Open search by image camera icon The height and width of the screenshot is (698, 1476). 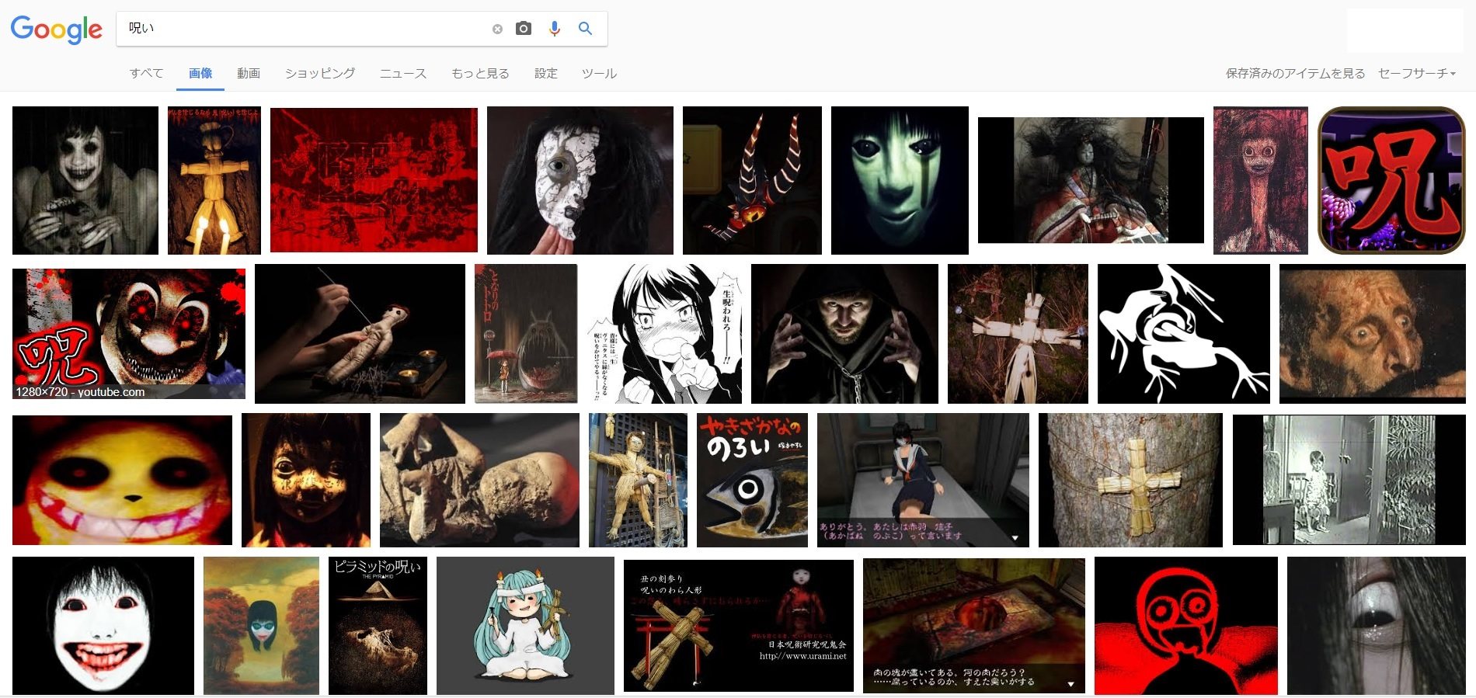click(x=524, y=29)
